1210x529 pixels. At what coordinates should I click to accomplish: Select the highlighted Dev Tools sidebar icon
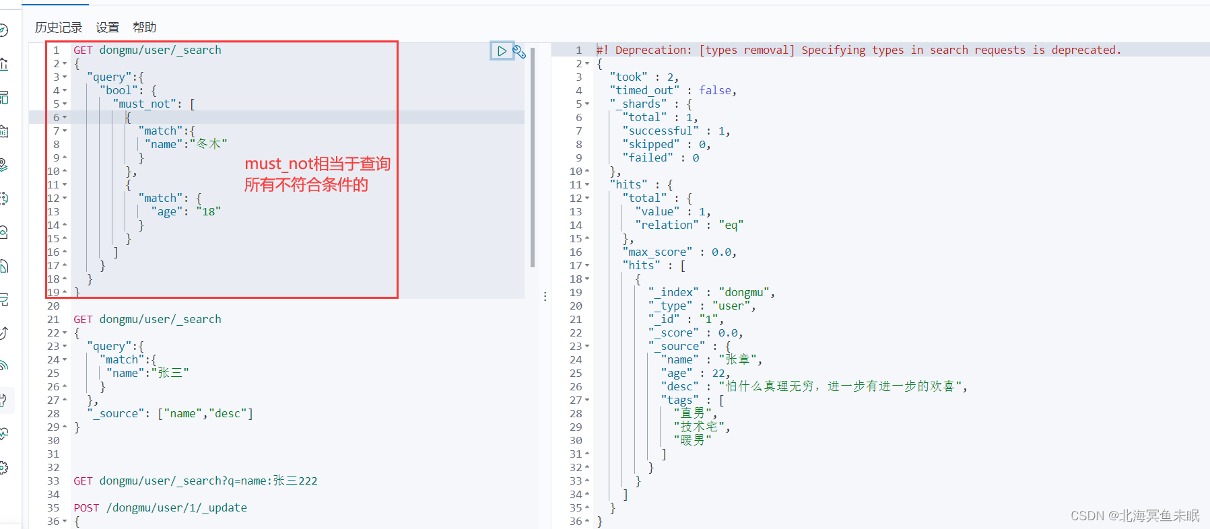pos(3,400)
